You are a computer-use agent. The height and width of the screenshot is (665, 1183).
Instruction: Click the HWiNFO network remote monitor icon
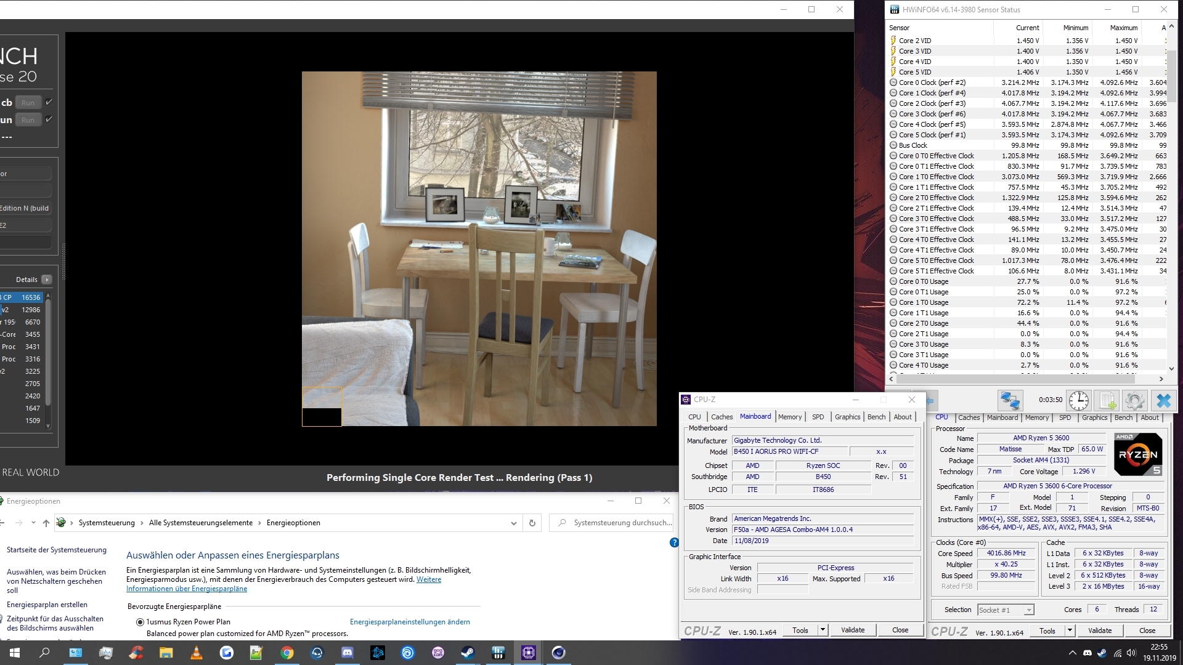tap(1010, 400)
